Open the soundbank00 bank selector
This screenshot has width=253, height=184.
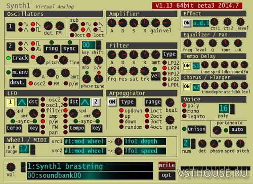click(x=90, y=175)
